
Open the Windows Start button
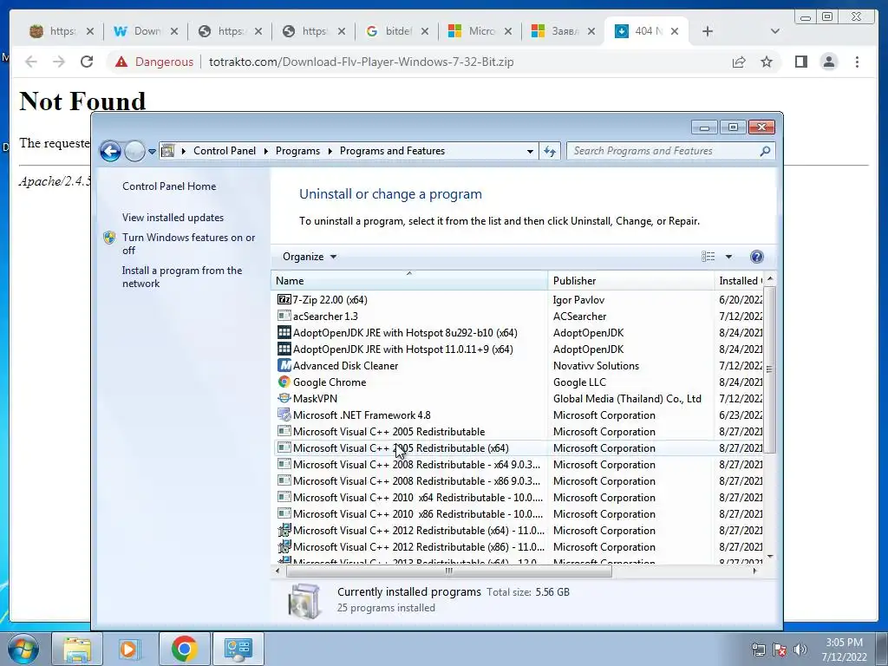(x=23, y=649)
